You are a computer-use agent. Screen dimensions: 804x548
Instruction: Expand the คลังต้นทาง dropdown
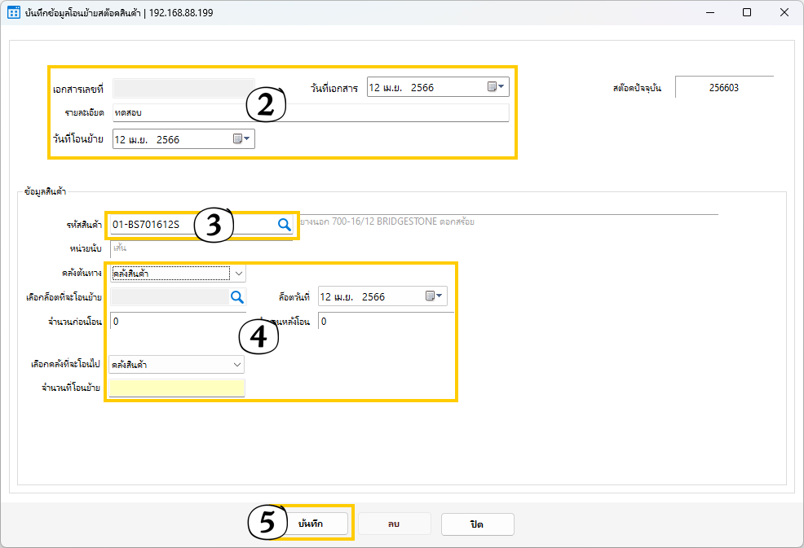point(238,274)
